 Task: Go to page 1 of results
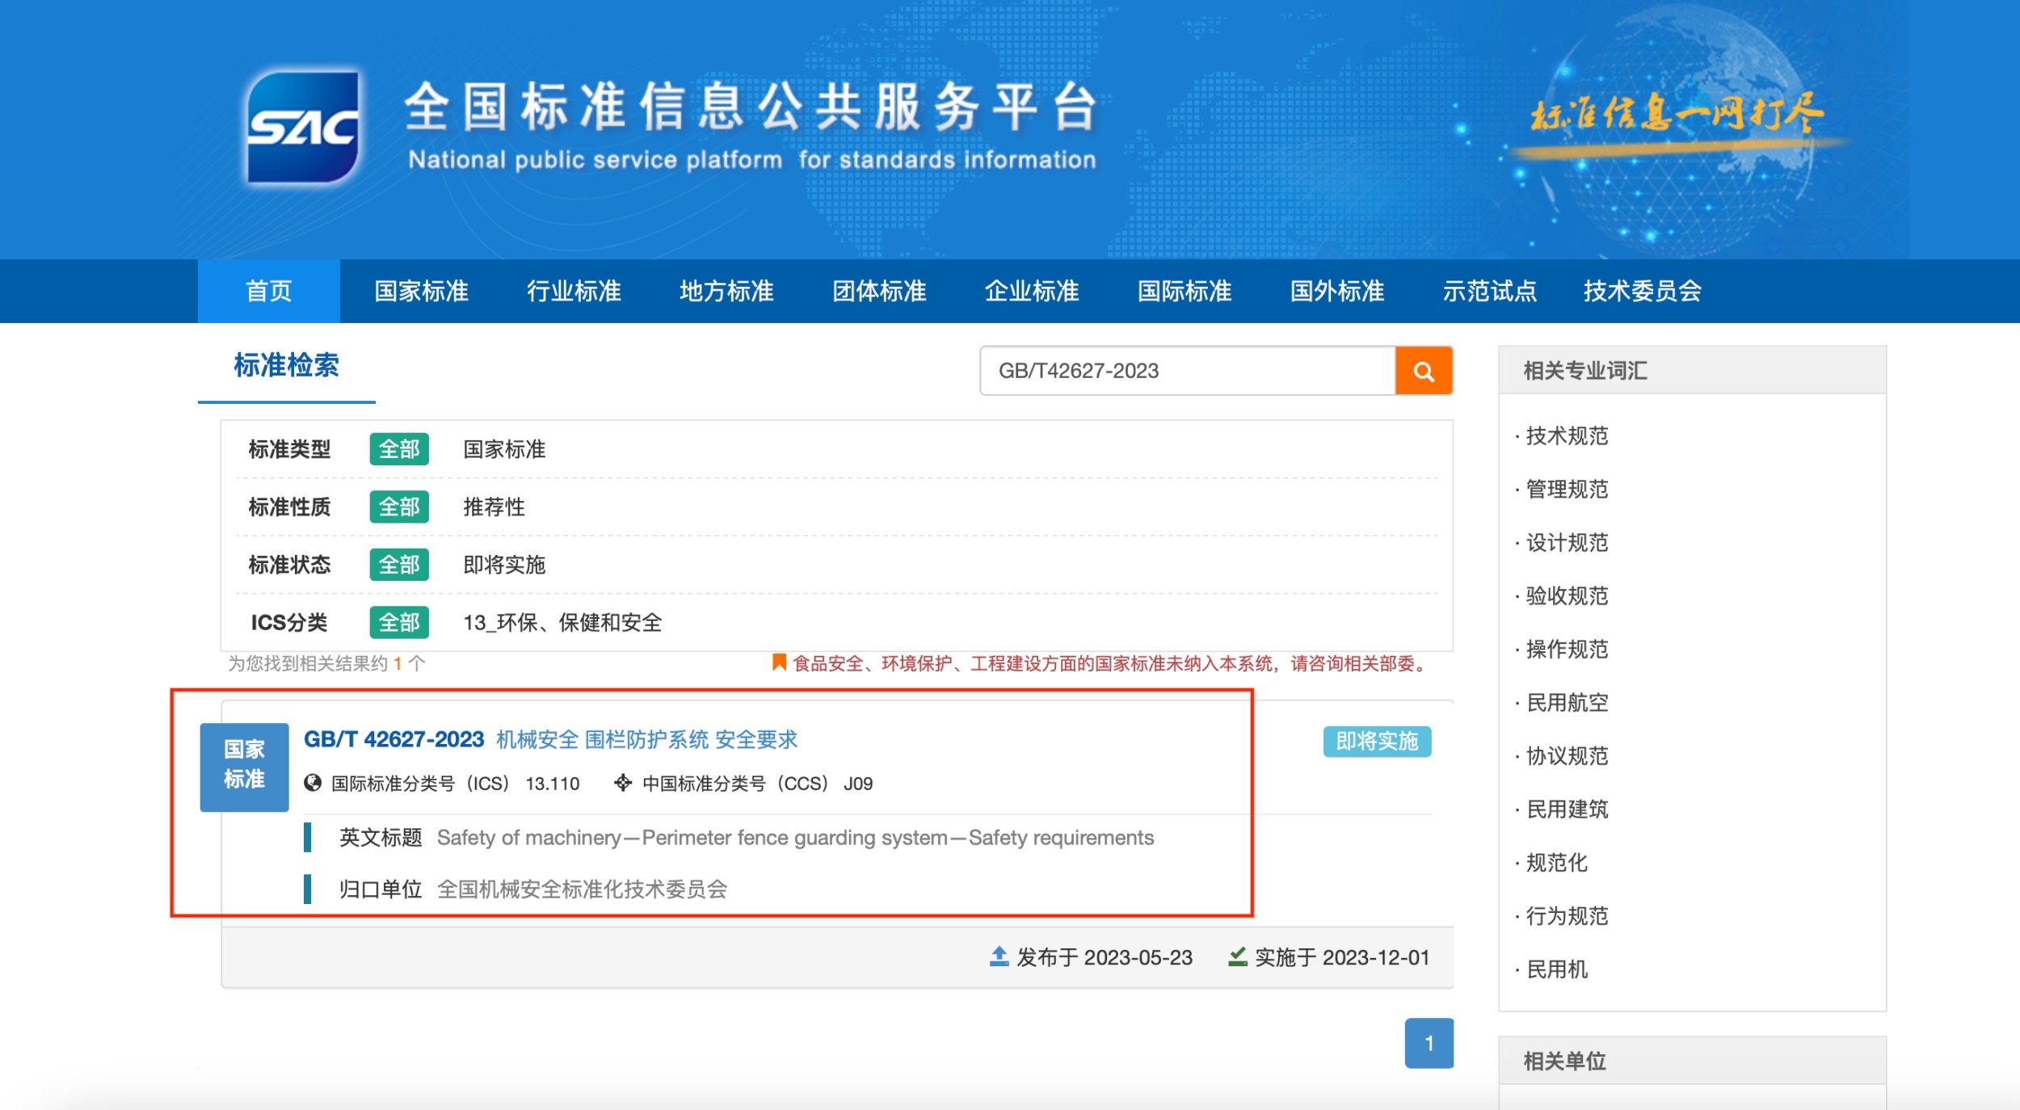pos(1429,1043)
